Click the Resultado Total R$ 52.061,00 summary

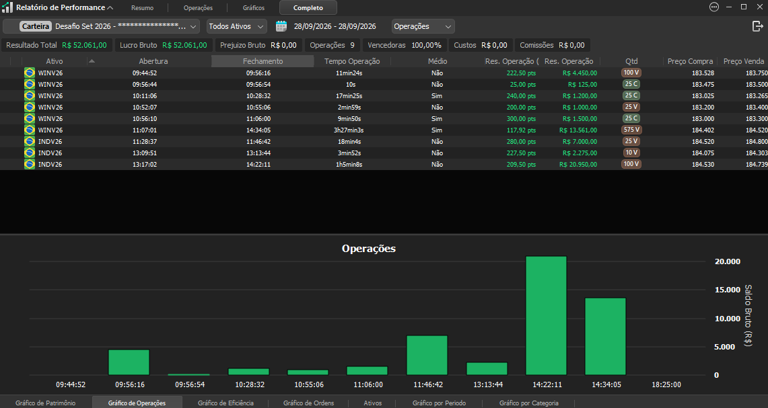(x=57, y=45)
